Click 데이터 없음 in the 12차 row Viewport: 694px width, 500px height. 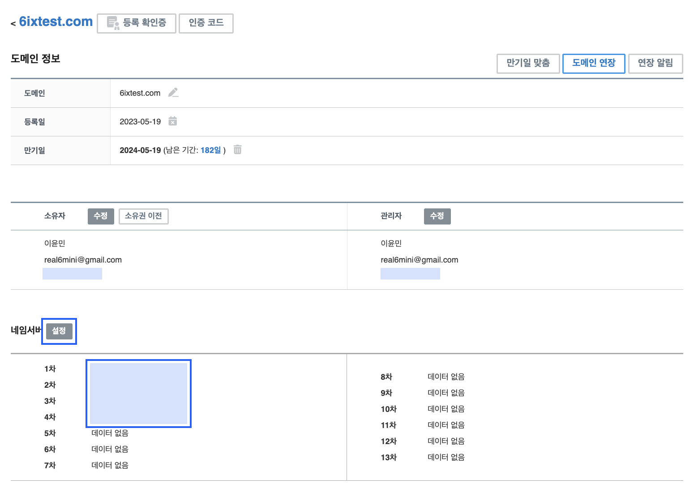point(446,441)
